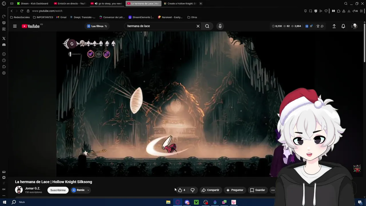The width and height of the screenshot is (366, 206).
Task: Open the YouTube account avatar menu
Action: [x=355, y=26]
